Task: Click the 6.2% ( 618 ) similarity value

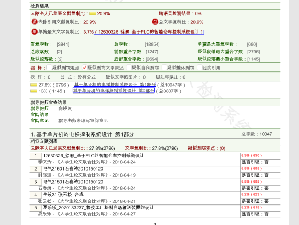Action: pos(252,207)
